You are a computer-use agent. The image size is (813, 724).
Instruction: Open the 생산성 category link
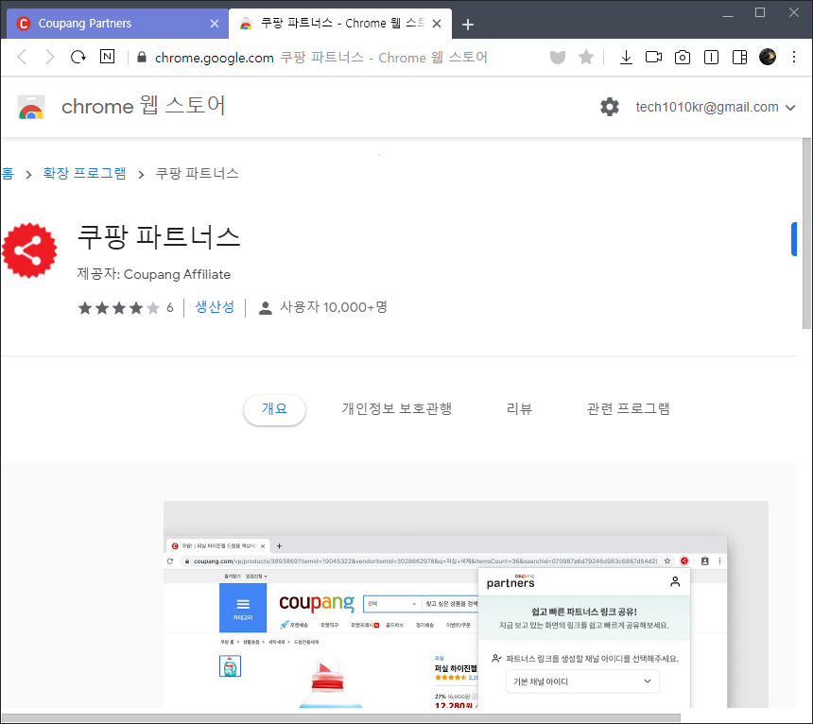215,307
